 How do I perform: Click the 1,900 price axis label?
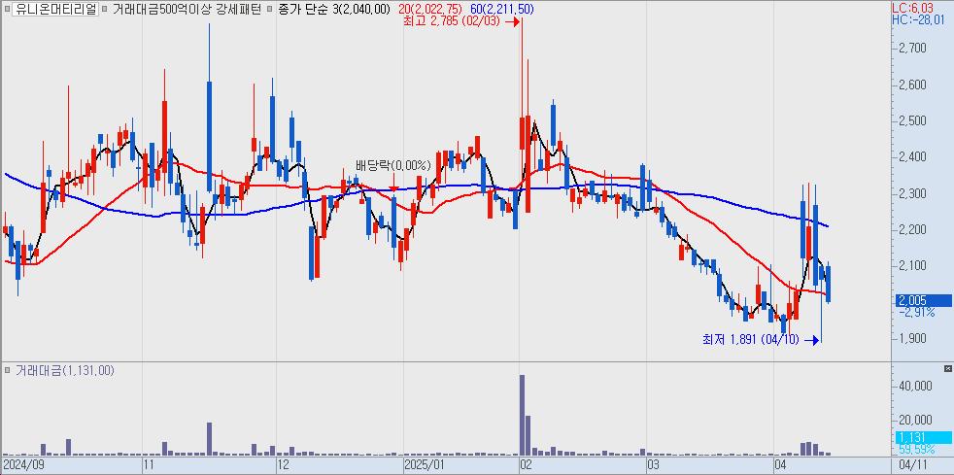tap(912, 338)
